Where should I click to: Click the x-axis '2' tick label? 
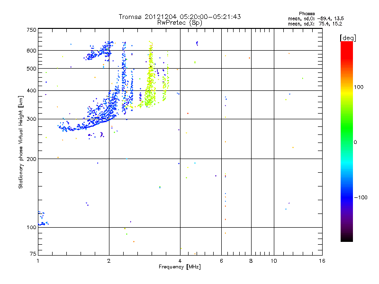point(109,261)
